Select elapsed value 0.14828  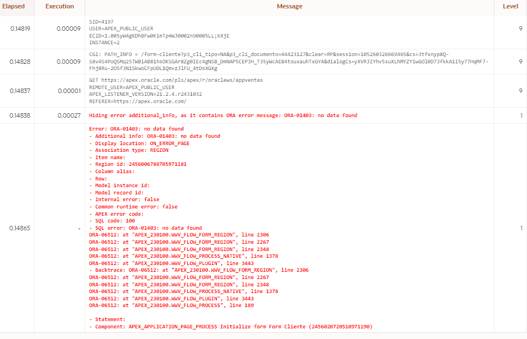[x=20, y=62]
